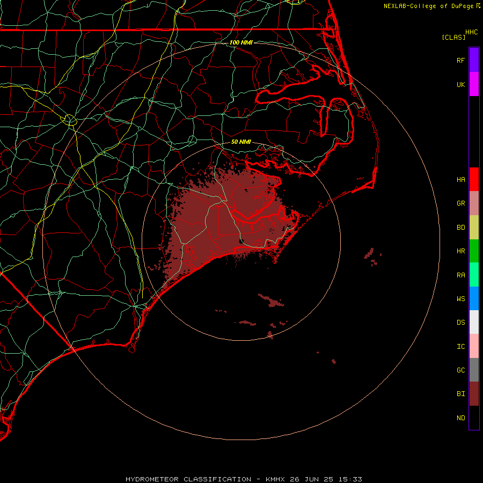The height and width of the screenshot is (483, 483).
Task: Click the BI dark red legend swatch
Action: (x=474, y=394)
